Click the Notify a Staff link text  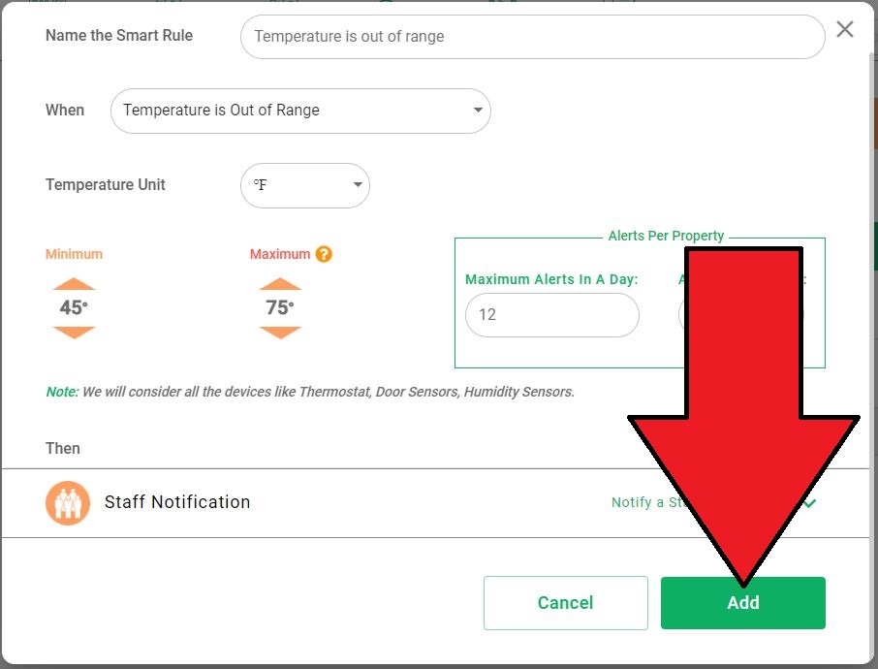click(649, 502)
